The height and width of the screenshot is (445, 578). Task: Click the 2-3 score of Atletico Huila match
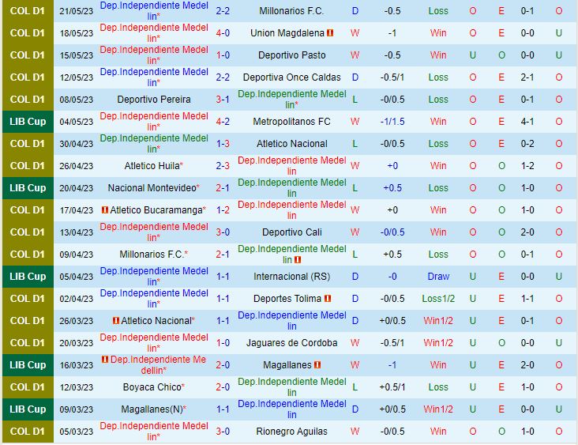point(223,166)
